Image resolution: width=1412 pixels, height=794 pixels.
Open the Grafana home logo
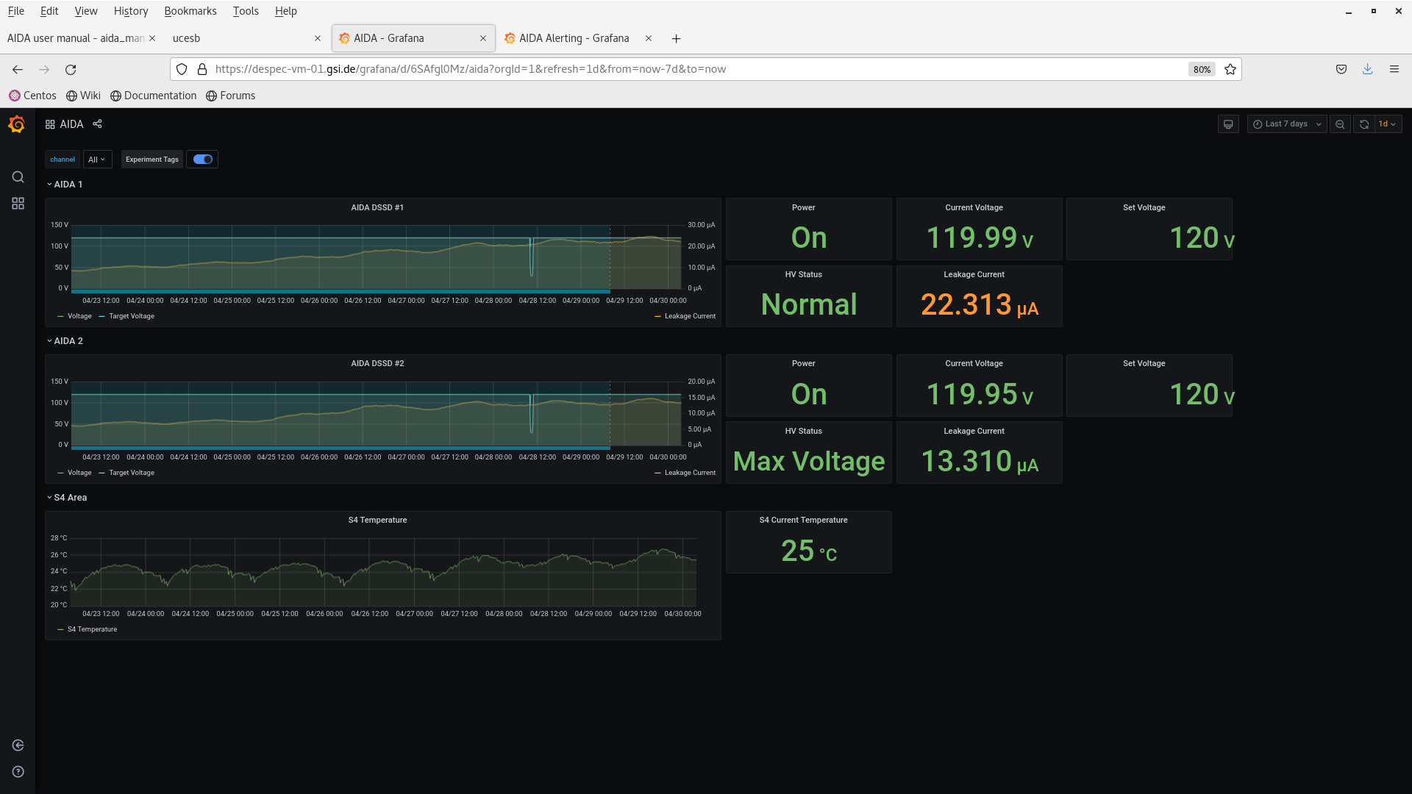click(x=17, y=124)
